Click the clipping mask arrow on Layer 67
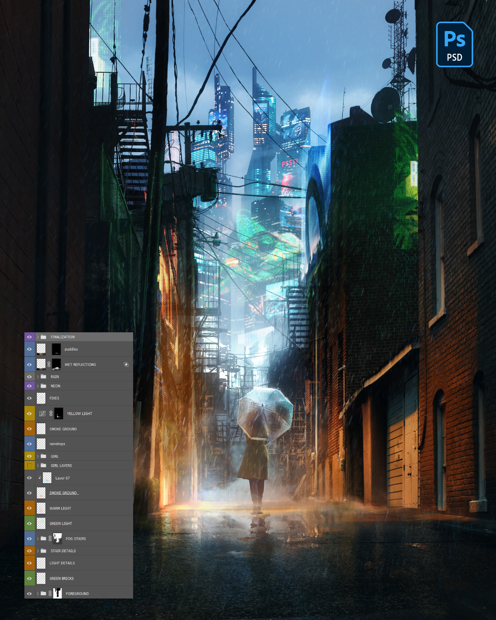The image size is (496, 620). click(x=40, y=478)
